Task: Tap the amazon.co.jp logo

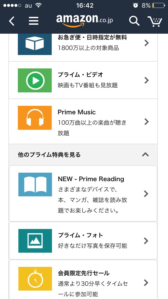Action: click(x=85, y=21)
